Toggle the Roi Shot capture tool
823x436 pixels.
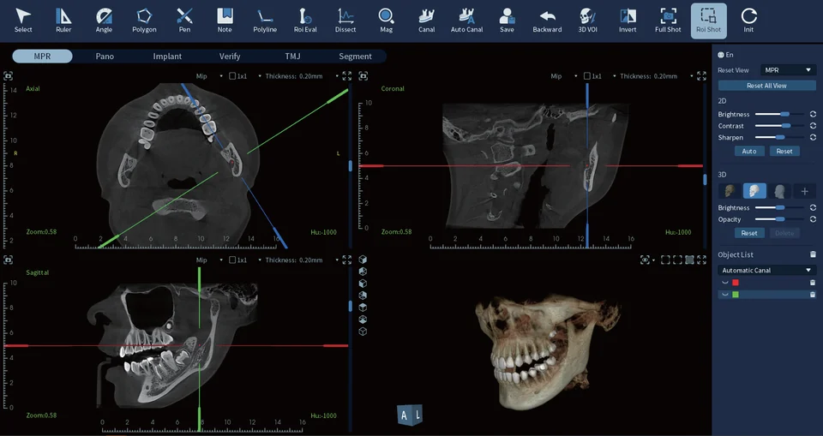[709, 21]
